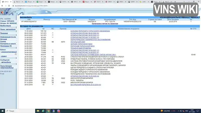Viewport: 201px width, 113px height.
Task: Open ОПЛАТА В РАССРОЧКУ 15.05.2020 (A) link
Action: click(85, 76)
